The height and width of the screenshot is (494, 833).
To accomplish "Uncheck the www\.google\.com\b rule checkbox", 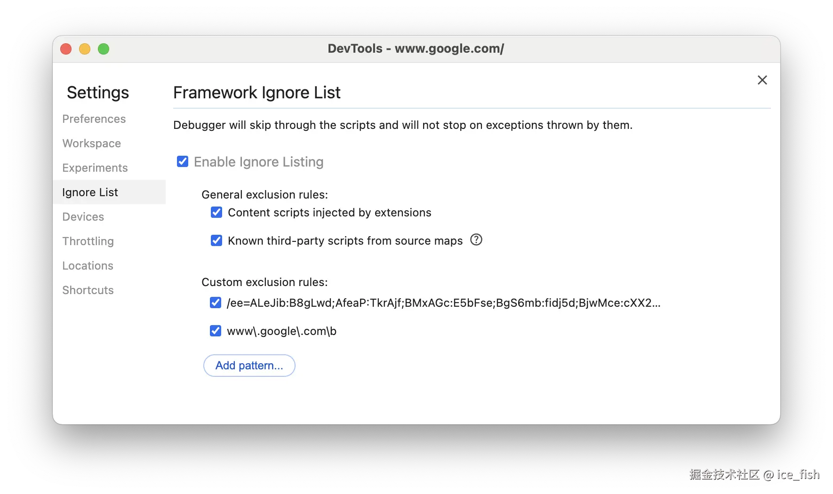I will point(216,331).
